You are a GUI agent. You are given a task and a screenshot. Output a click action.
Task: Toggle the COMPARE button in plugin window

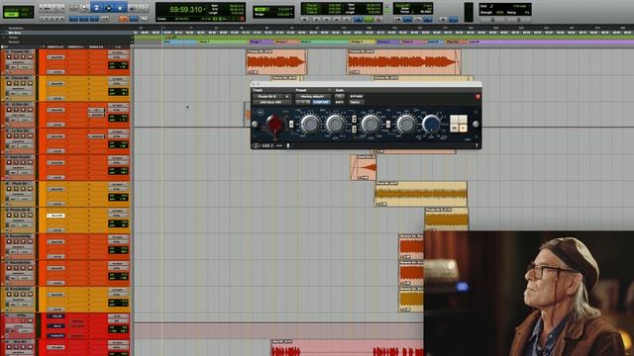click(321, 102)
